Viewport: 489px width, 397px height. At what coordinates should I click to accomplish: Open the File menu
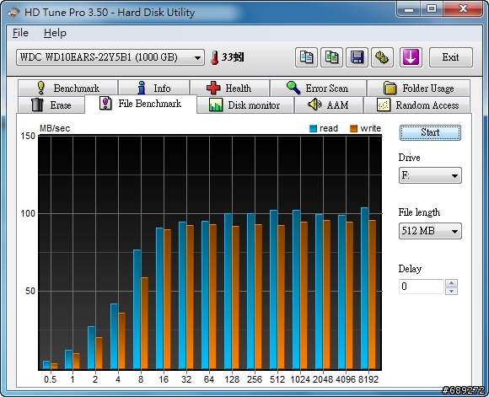20,33
